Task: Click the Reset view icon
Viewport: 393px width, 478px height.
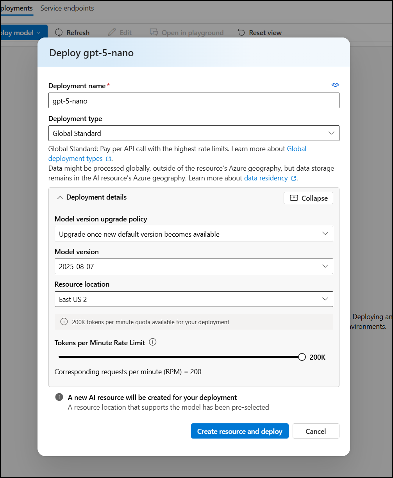Action: tap(241, 32)
